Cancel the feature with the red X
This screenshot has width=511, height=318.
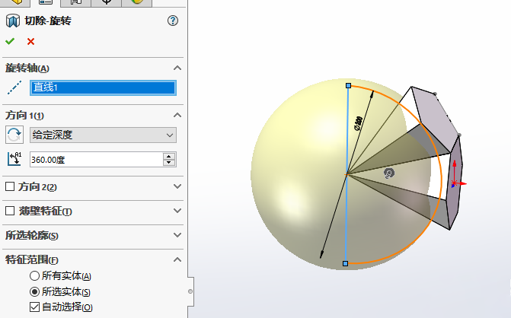click(x=30, y=41)
